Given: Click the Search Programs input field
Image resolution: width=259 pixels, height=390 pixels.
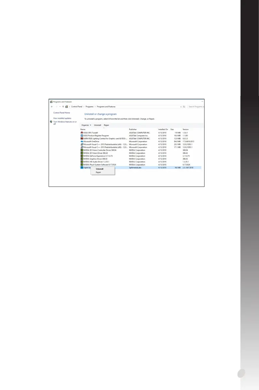Looking at the screenshot, I should 196,107.
